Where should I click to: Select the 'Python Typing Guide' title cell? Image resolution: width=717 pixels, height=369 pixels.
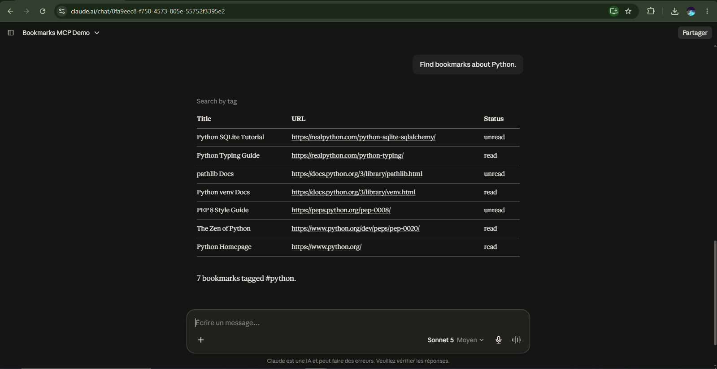[x=228, y=155]
